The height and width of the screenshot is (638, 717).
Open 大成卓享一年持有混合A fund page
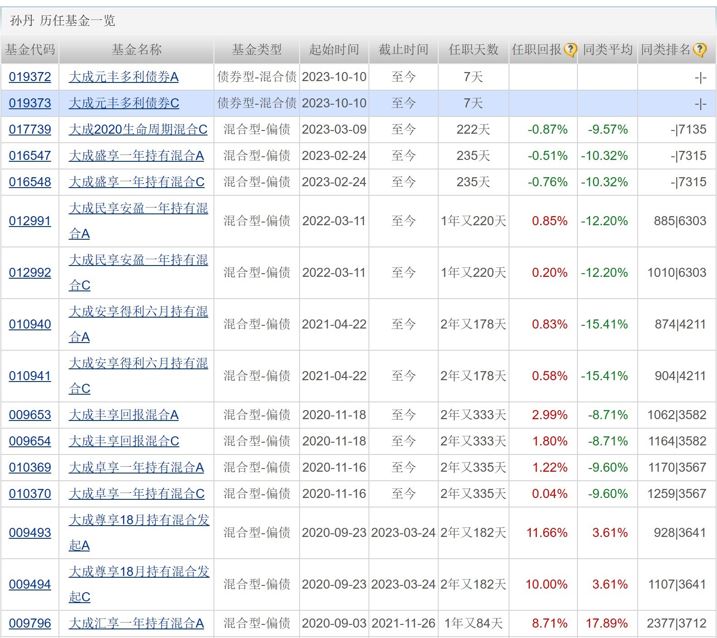pos(136,468)
